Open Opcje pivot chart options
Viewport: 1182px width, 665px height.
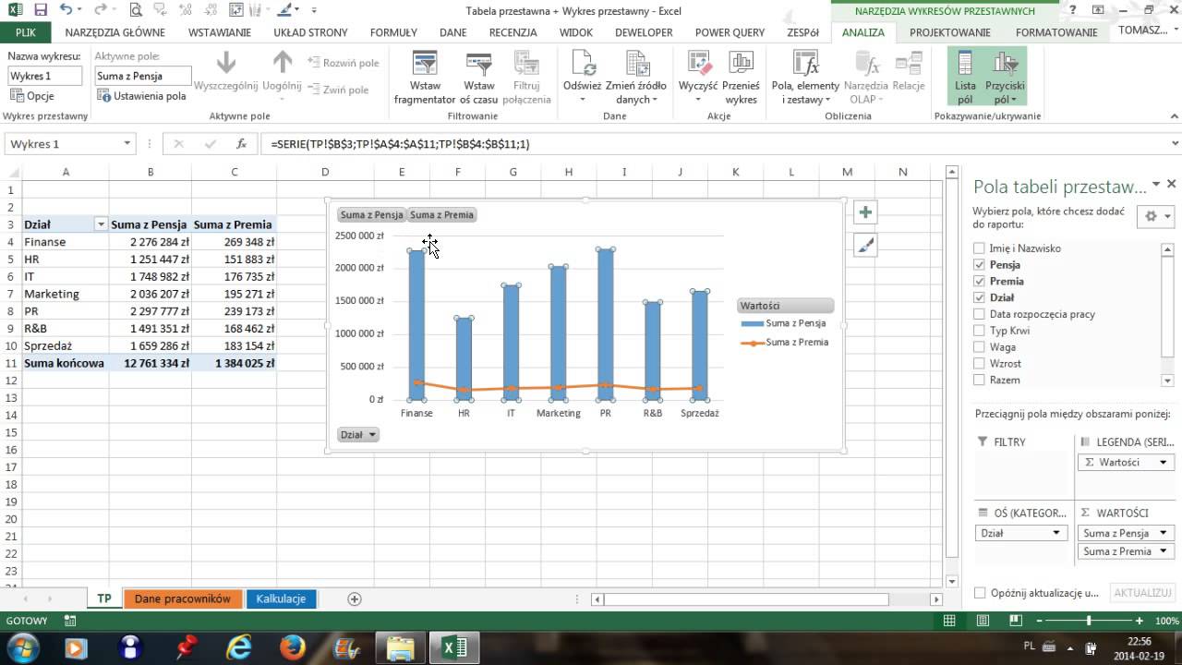coord(33,96)
